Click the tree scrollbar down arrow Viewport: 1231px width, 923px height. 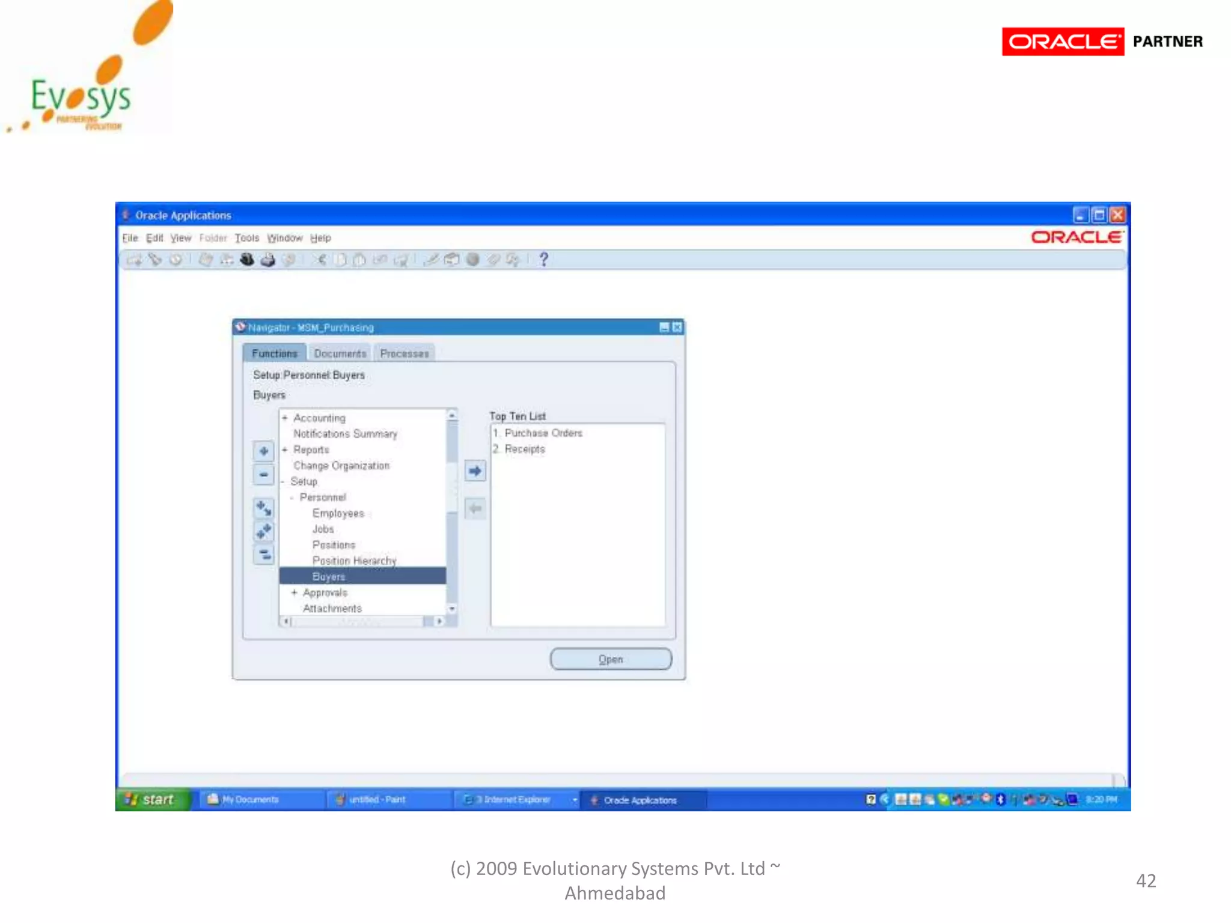click(x=452, y=609)
